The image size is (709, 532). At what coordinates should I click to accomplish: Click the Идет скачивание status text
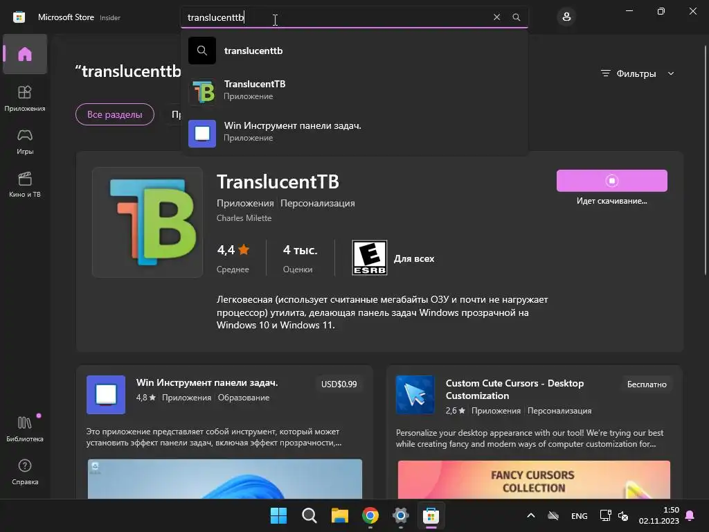point(611,201)
